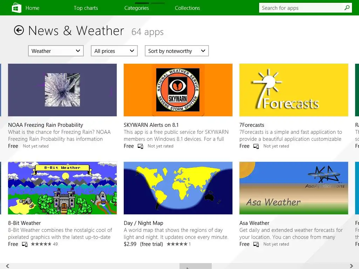Image resolution: width=359 pixels, height=269 pixels.
Task: Open the Sort by noteworthy dropdown
Action: tap(177, 51)
